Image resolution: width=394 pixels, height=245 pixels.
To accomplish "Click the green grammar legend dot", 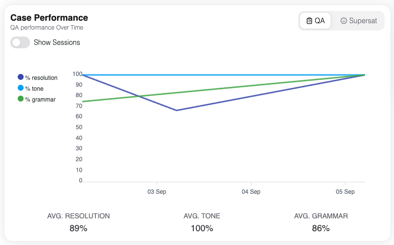I will 21,99.
